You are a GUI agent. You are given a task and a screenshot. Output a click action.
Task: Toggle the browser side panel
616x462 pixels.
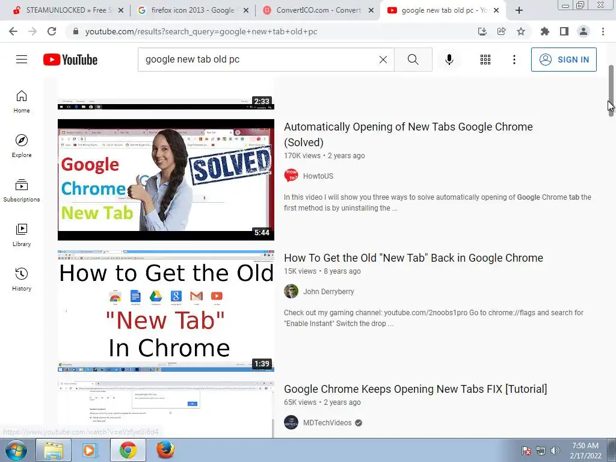(x=564, y=31)
